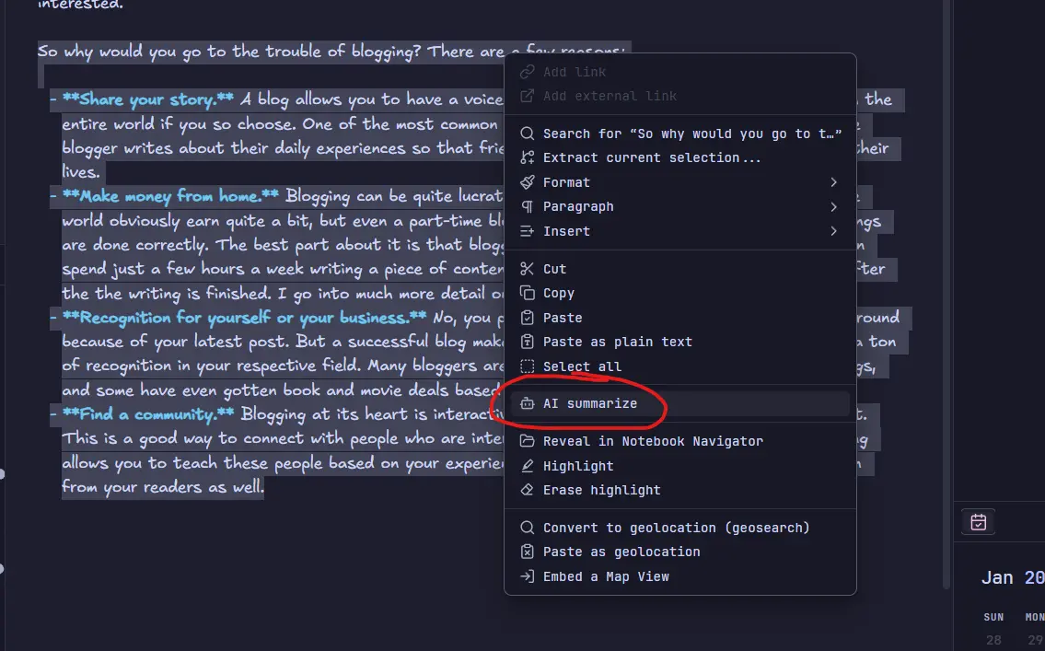Image resolution: width=1045 pixels, height=651 pixels.
Task: Click the highlighter pen icon for Highlight
Action: click(x=527, y=466)
